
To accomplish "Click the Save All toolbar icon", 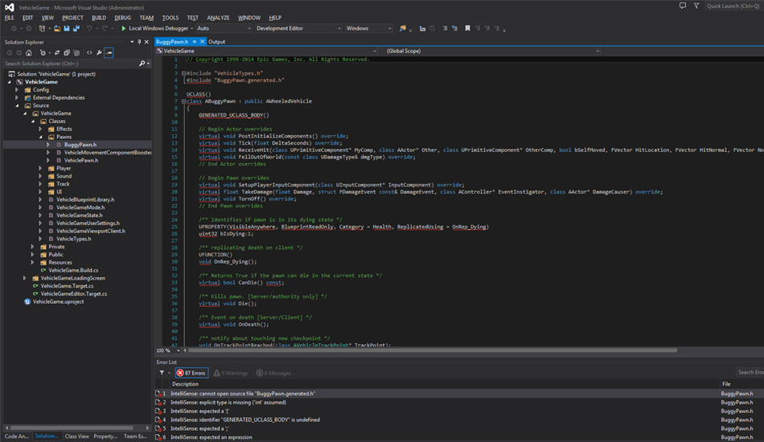I will (76, 28).
